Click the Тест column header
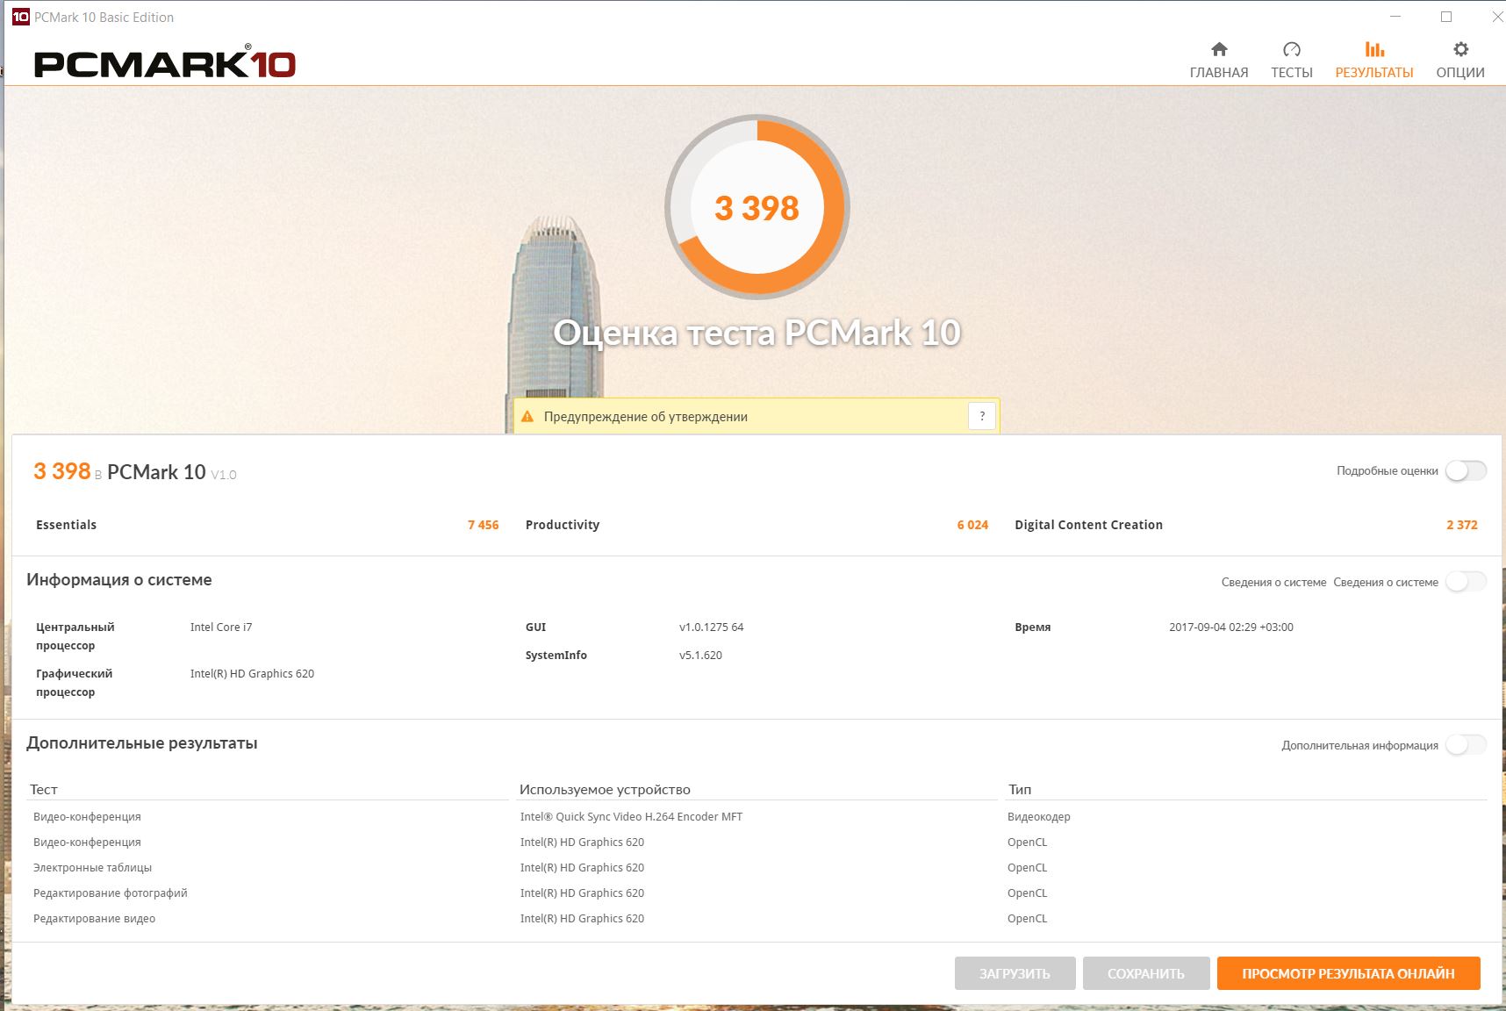1506x1011 pixels. pyautogui.click(x=44, y=790)
